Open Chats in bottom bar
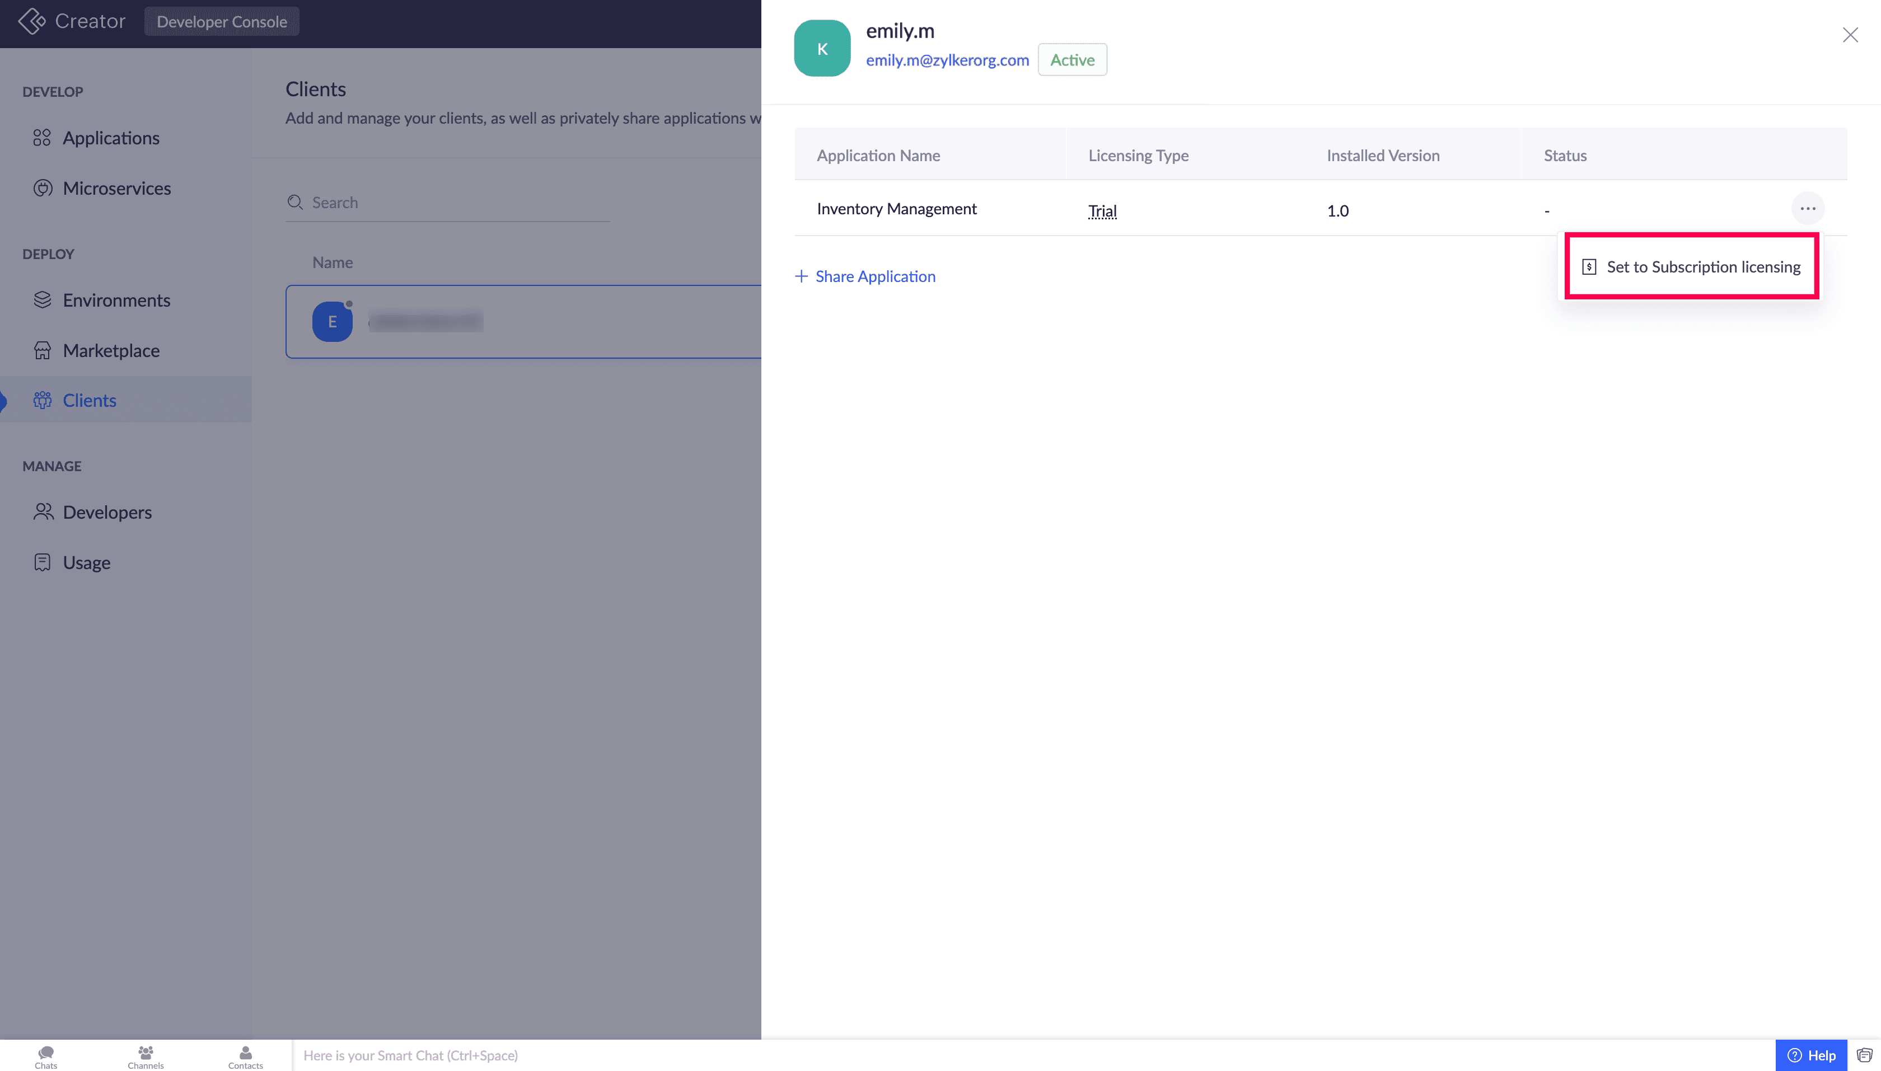Screen dimensions: 1881x1071 tap(46, 1056)
